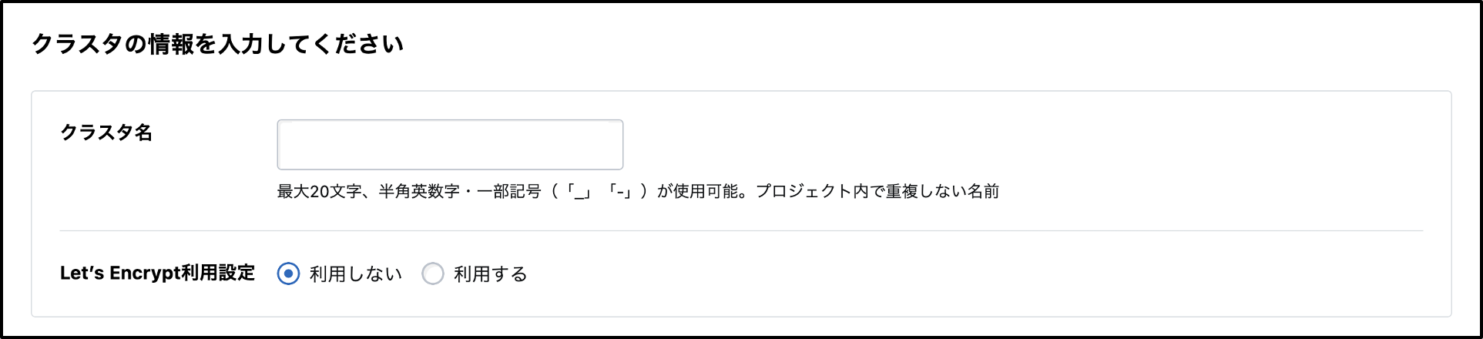Click the underscore symbol 「_」 in the hint
Image resolution: width=1483 pixels, height=339 pixels.
579,192
